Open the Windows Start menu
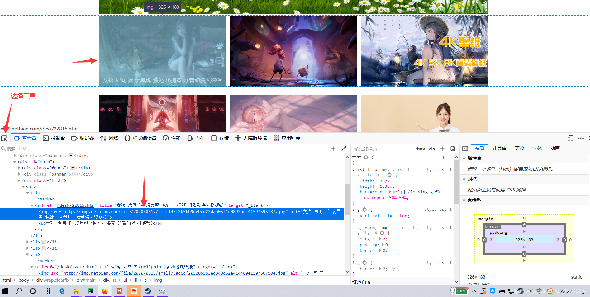Image resolution: width=590 pixels, height=297 pixels. pyautogui.click(x=5, y=291)
